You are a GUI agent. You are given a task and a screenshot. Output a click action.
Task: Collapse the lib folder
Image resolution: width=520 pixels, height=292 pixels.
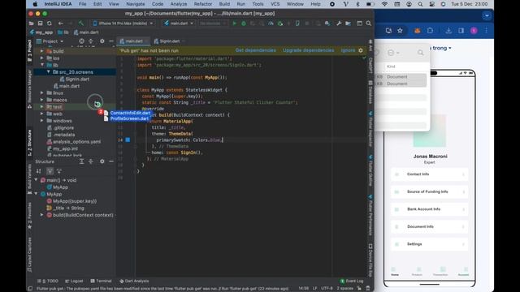pos(41,65)
